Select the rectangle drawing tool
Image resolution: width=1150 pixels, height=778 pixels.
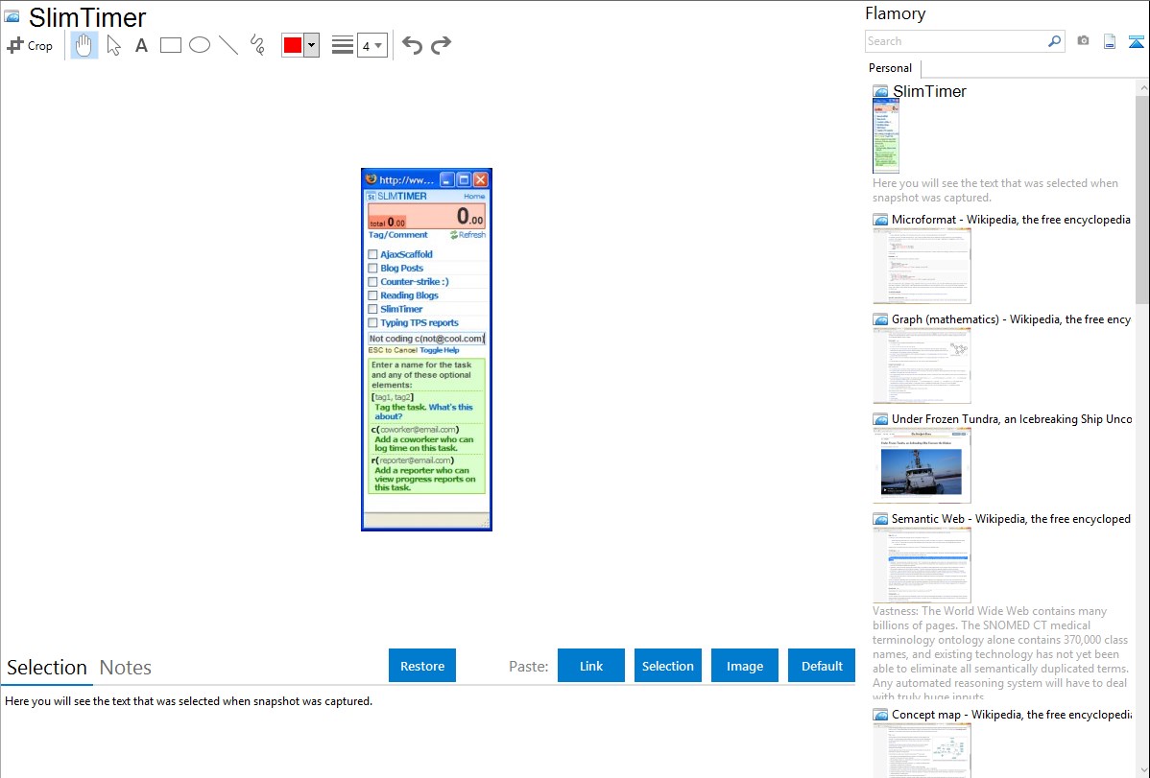click(x=170, y=45)
